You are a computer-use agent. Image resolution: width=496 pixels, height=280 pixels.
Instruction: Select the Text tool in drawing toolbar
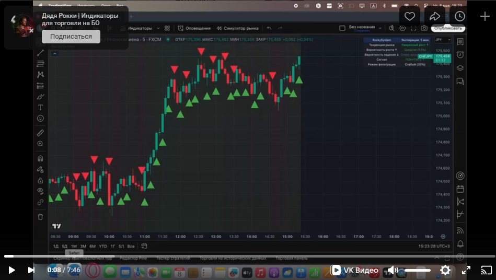[40, 108]
